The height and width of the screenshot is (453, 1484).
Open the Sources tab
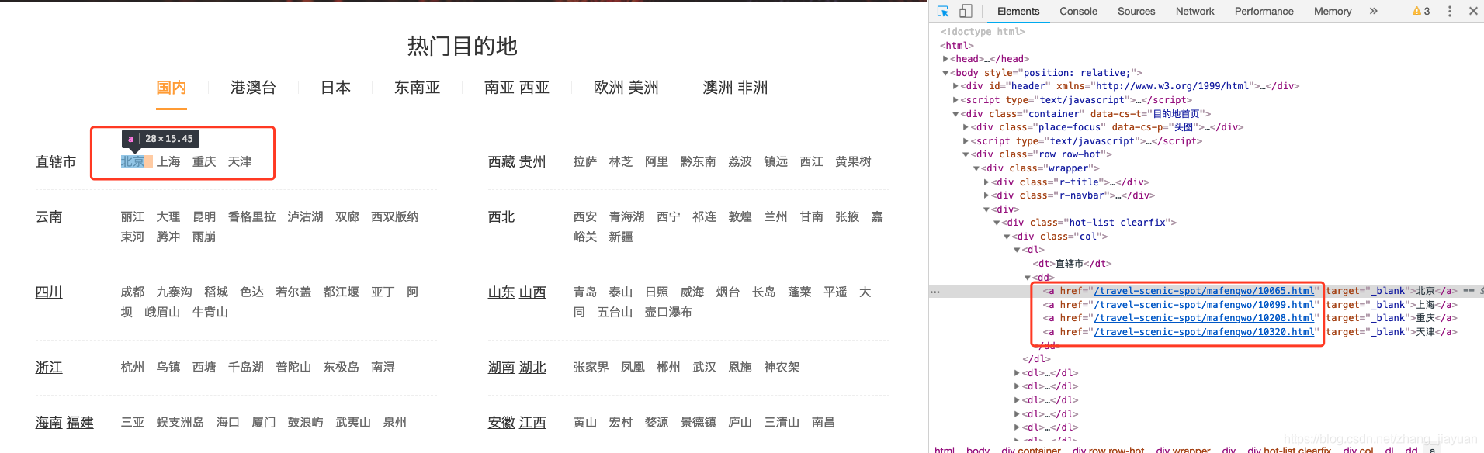pos(1136,11)
